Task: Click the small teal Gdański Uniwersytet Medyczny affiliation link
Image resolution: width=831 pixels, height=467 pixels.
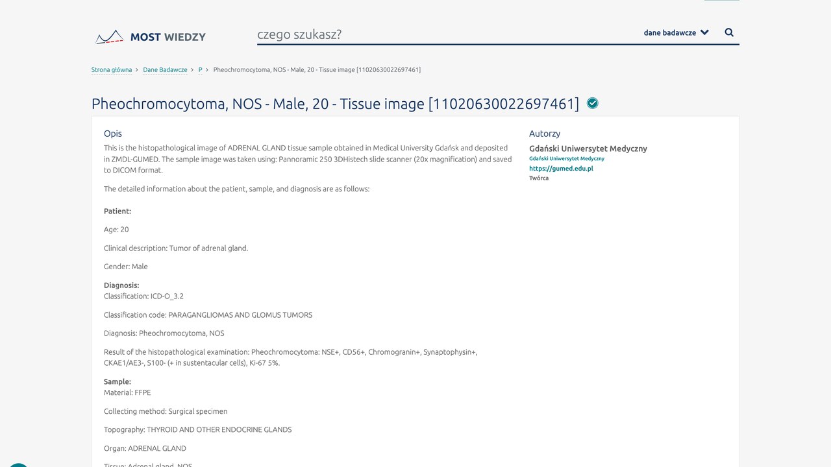Action: [567, 159]
